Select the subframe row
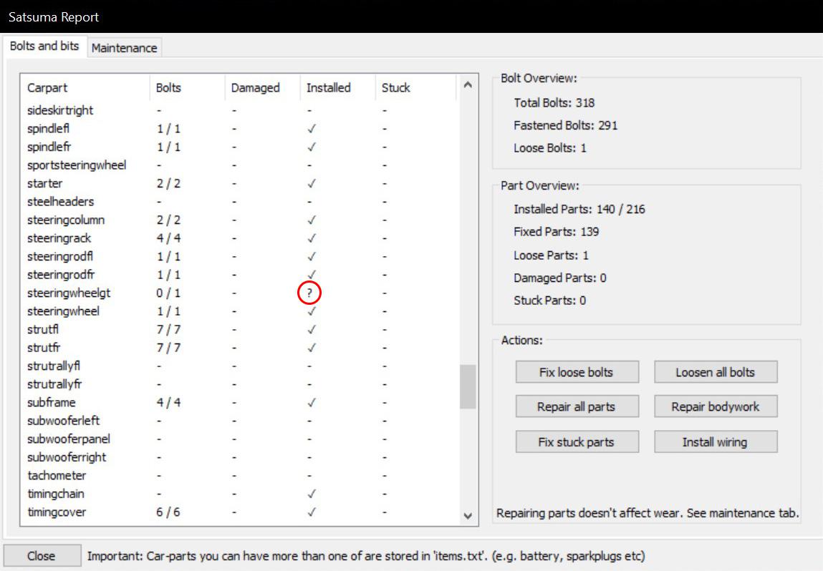Image resolution: width=823 pixels, height=571 pixels. 239,402
